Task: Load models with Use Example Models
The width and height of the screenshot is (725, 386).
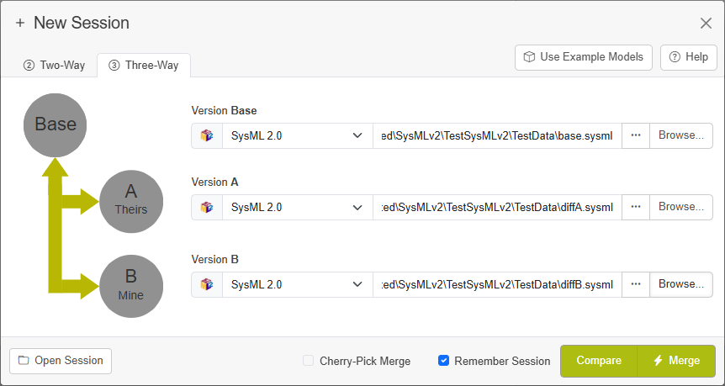Action: click(584, 57)
